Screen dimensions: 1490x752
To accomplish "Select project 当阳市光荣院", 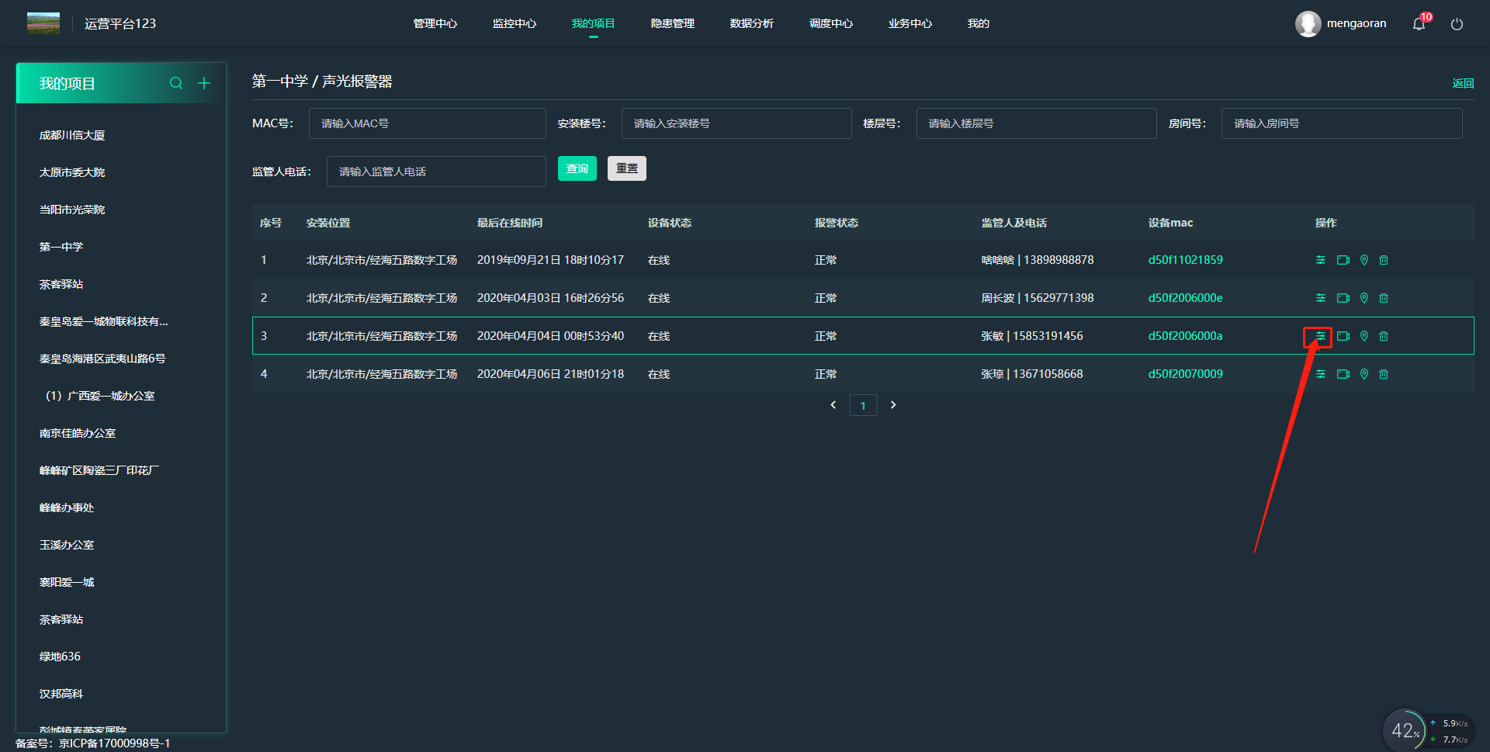I will (72, 210).
